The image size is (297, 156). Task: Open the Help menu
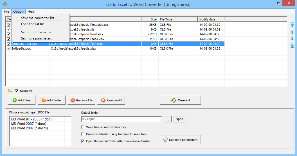31,11
